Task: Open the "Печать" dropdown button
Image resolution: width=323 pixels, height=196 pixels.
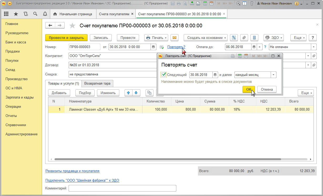Action: (156, 38)
